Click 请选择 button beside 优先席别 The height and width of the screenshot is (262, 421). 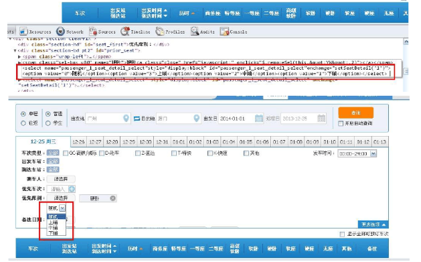pyautogui.click(x=61, y=198)
